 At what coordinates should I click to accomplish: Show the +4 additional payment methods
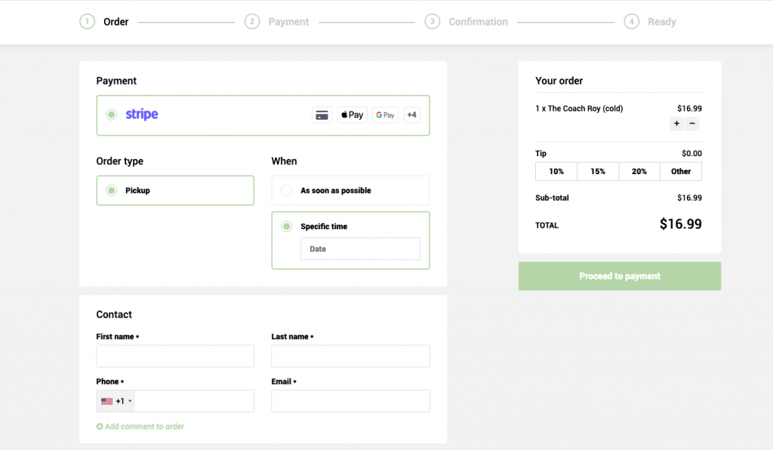tap(411, 115)
